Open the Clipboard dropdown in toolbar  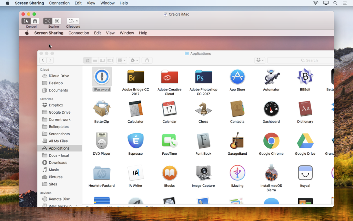pos(73,21)
